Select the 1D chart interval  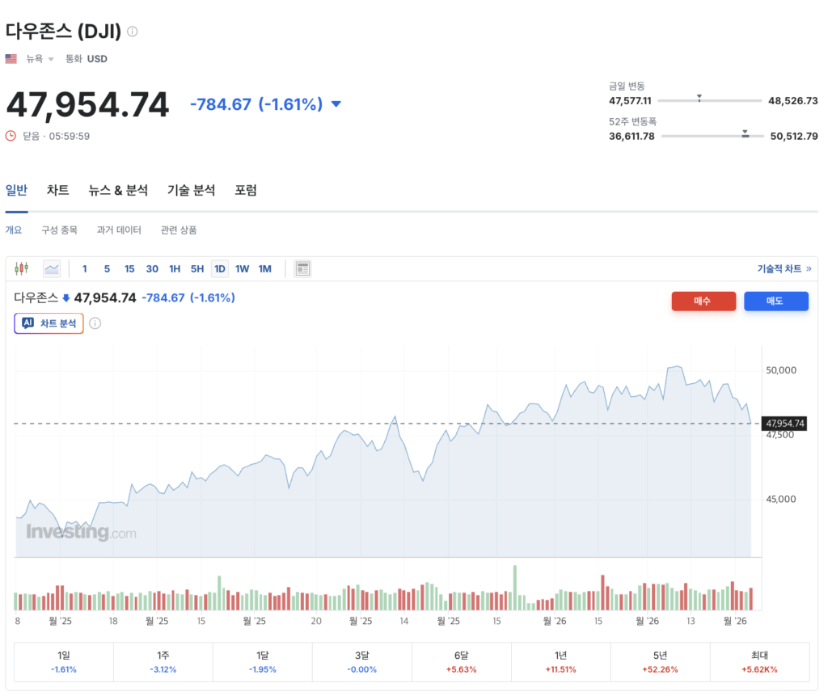pyautogui.click(x=219, y=268)
